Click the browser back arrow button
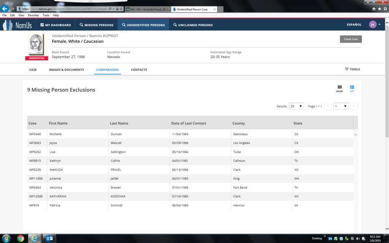The width and height of the screenshot is (389, 243). tap(5, 8)
